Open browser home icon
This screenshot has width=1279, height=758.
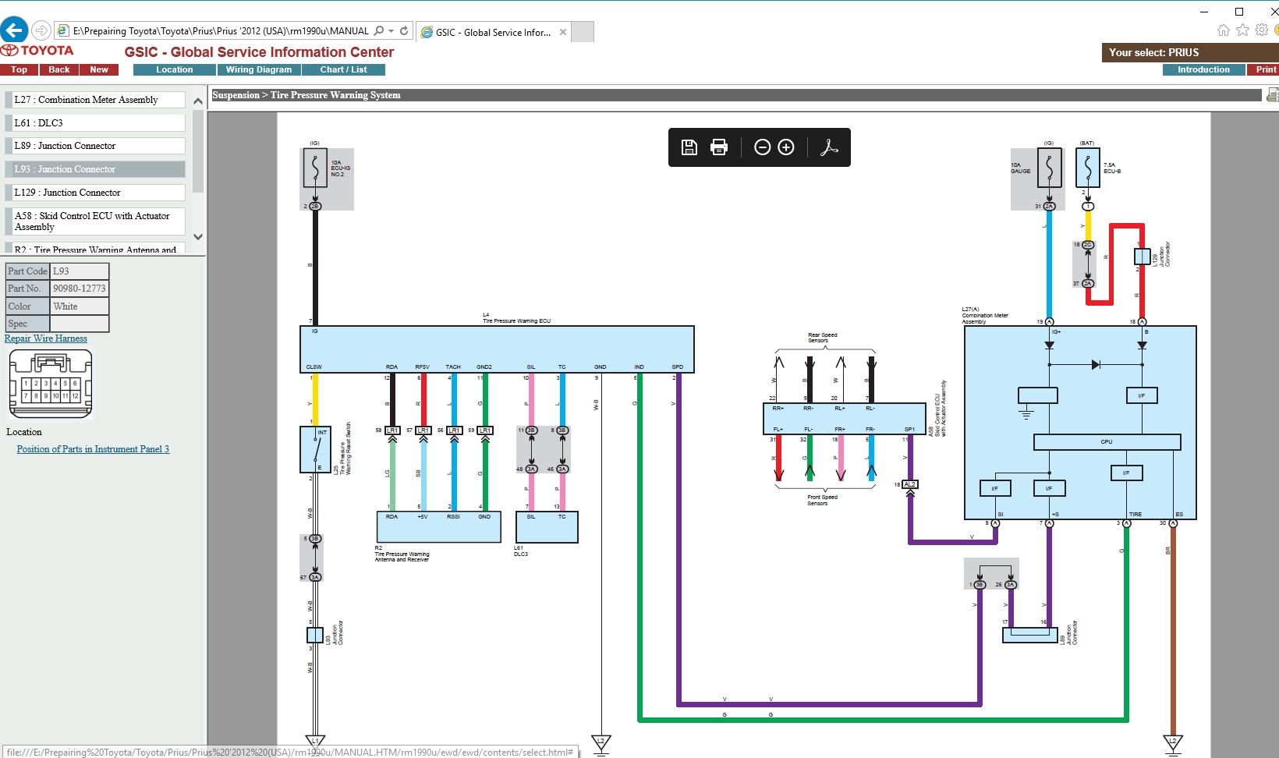pos(1223,30)
